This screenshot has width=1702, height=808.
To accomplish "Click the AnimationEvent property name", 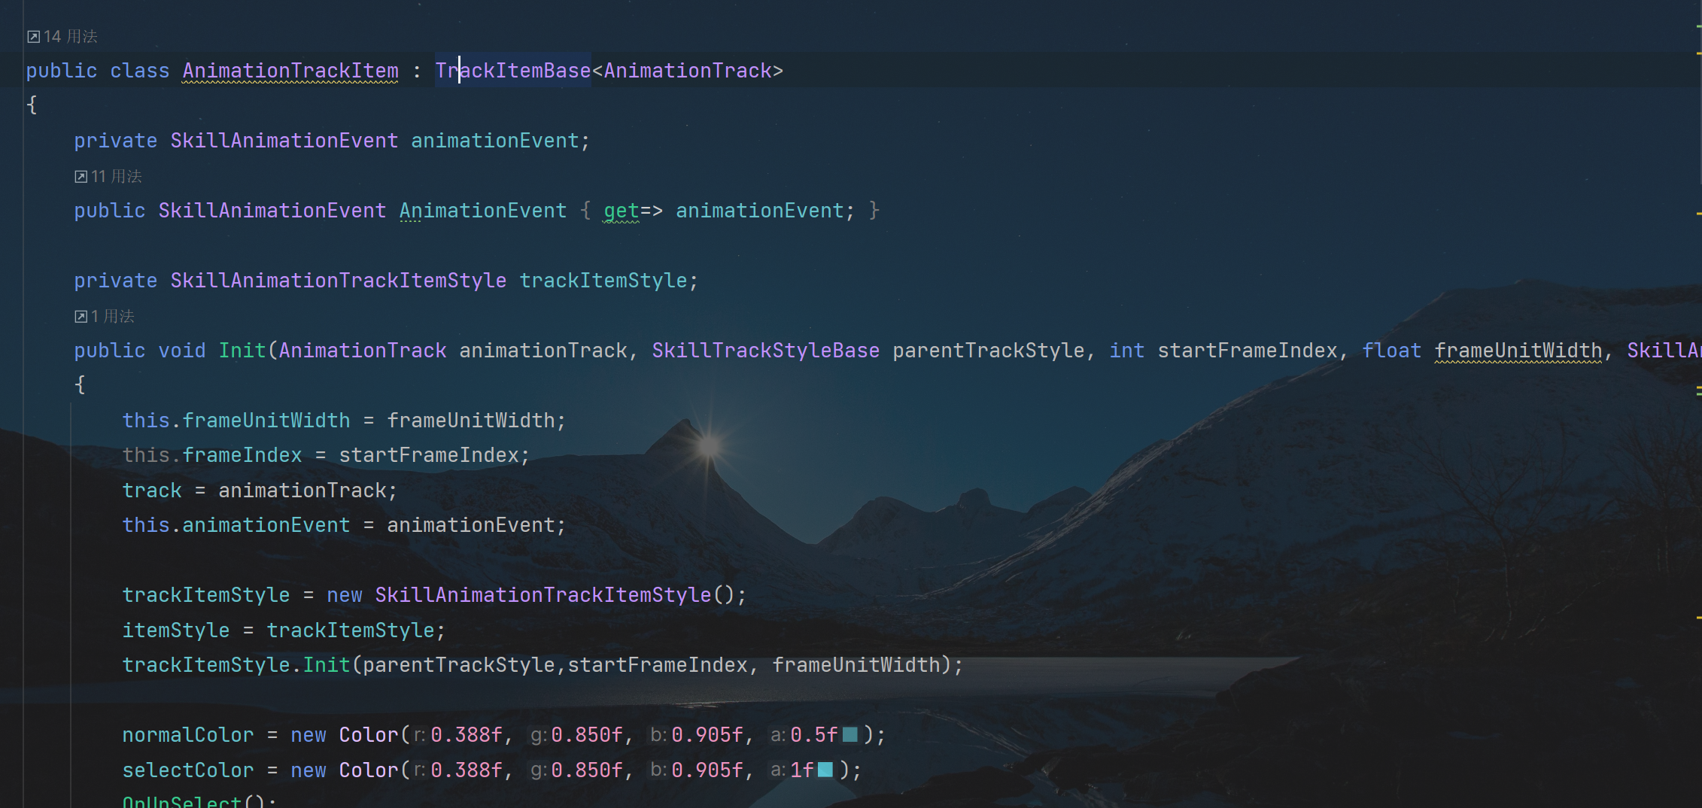I will (482, 211).
